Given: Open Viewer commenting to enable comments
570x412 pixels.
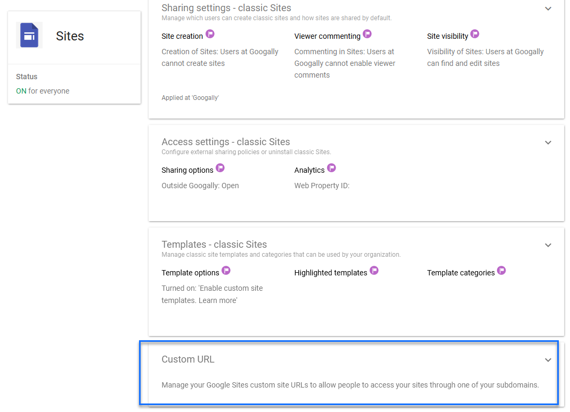Looking at the screenshot, I should coord(326,36).
